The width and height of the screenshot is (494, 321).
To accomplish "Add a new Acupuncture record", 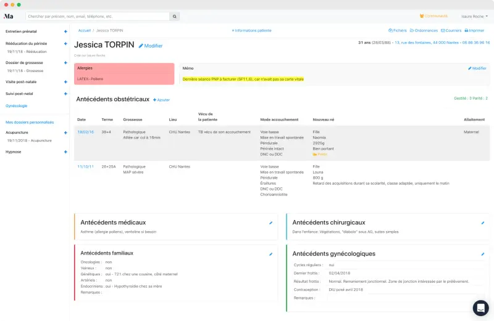I will [65, 132].
